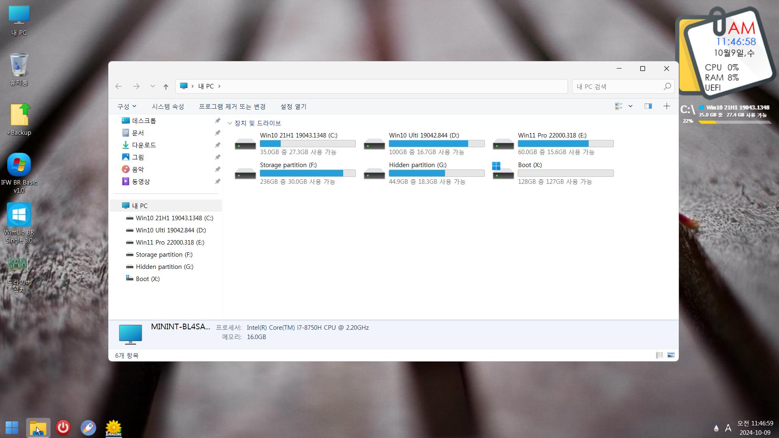
Task: Toggle the input language A indicator
Action: (728, 428)
